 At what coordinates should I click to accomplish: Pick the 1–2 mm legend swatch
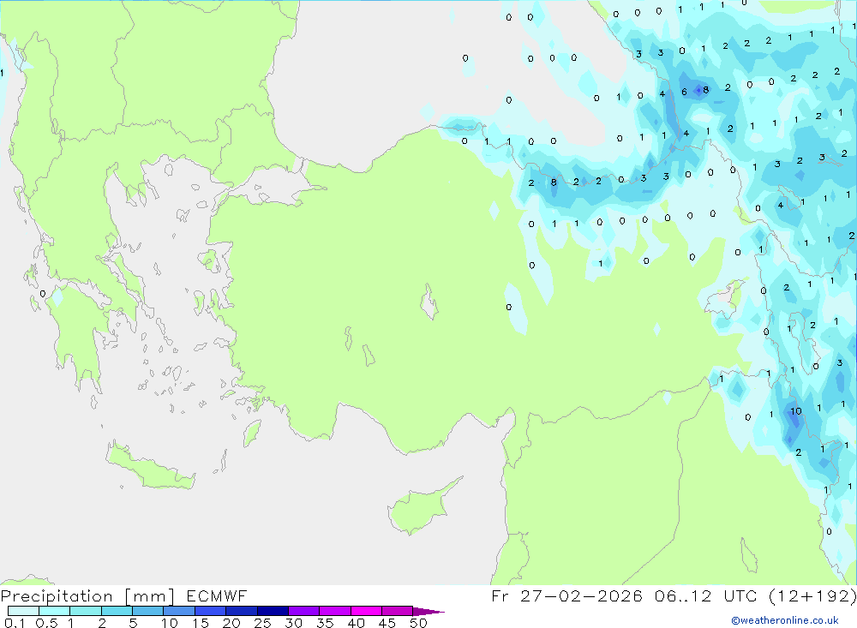(86, 611)
